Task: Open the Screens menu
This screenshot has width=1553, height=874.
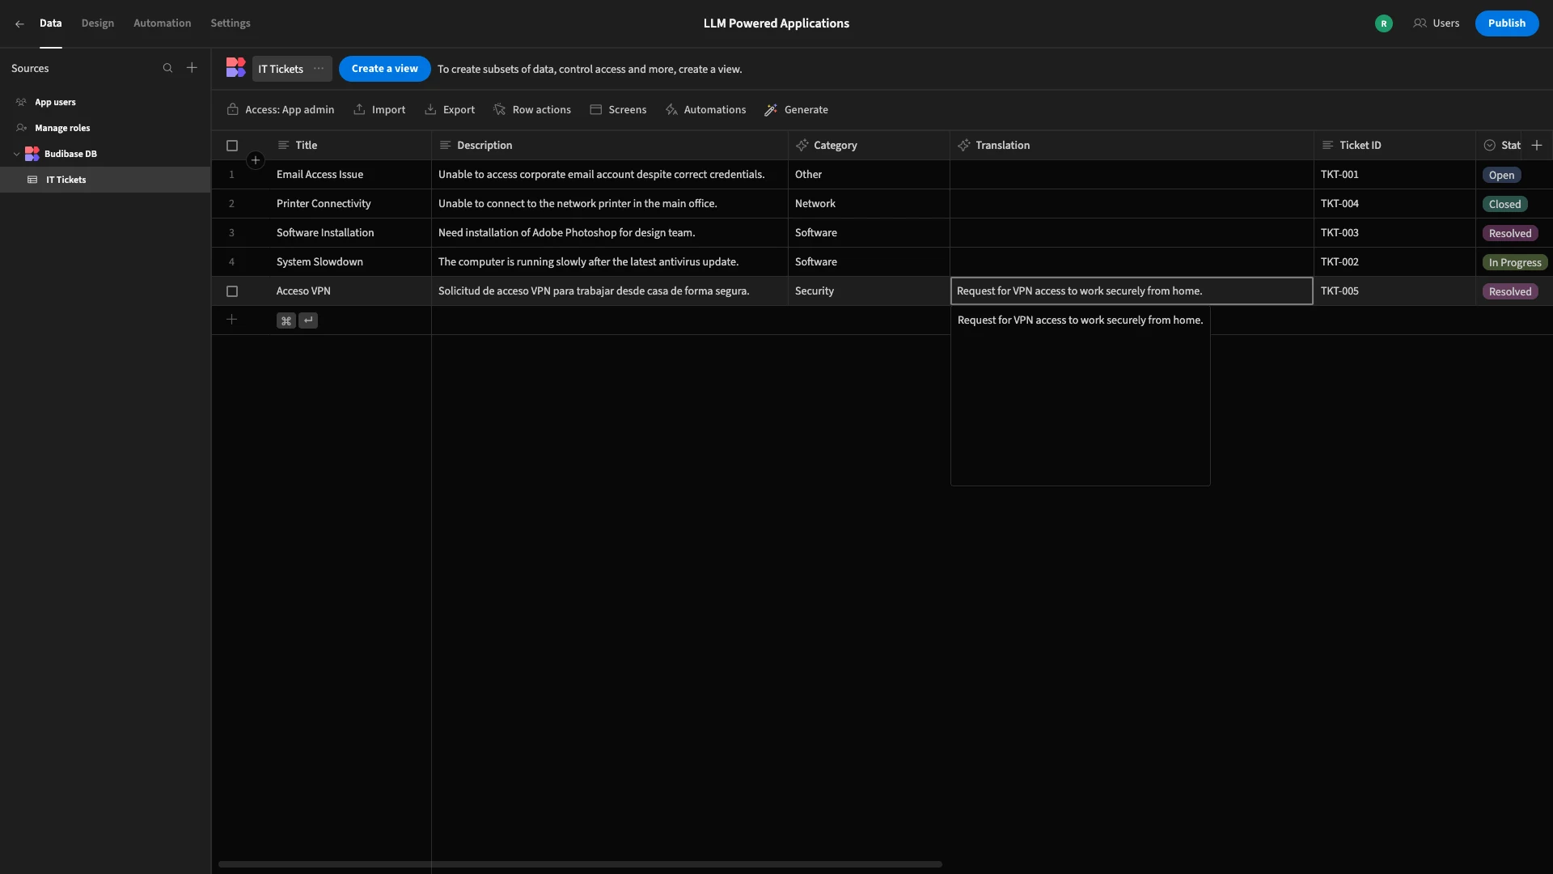Action: (x=618, y=110)
